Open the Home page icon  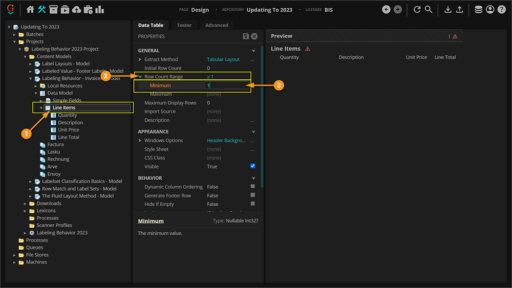(30, 10)
